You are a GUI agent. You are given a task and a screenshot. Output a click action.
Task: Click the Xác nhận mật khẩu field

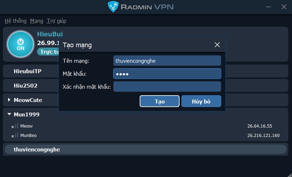point(167,87)
